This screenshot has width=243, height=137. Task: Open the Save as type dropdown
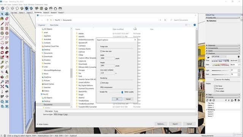[x=125, y=115]
